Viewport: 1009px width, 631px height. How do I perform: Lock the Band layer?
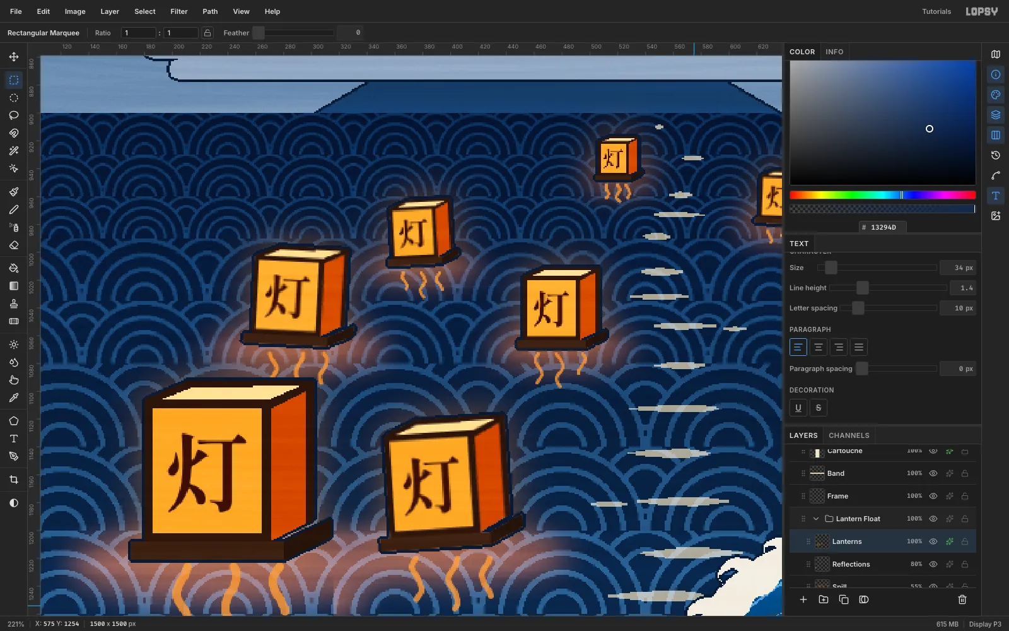tap(965, 473)
